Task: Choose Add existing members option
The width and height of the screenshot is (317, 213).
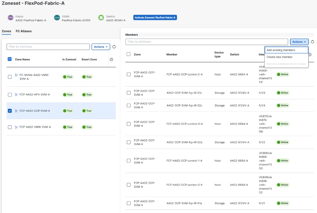Action: tap(286, 50)
